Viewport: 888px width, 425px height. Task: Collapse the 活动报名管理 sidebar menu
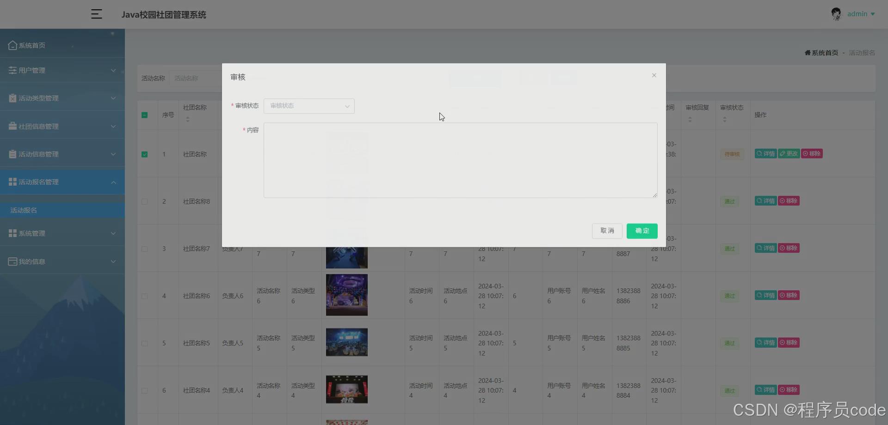(x=62, y=182)
